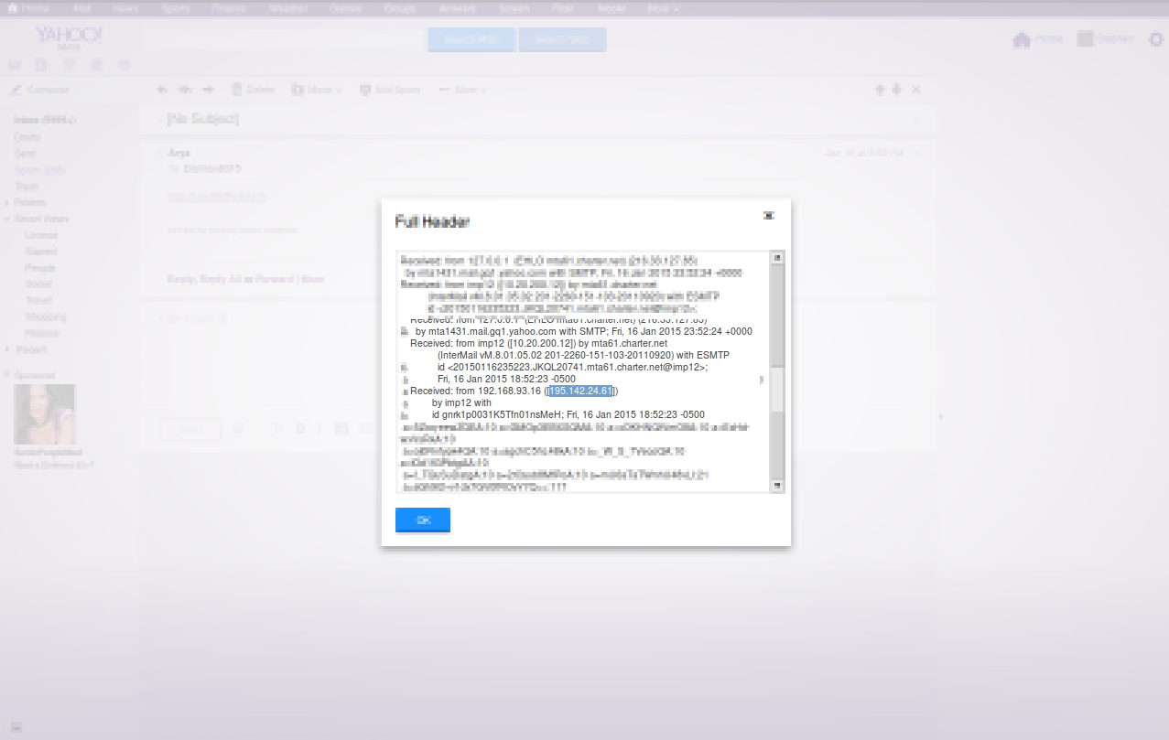Click the header text scrollbar down arrow
1169x740 pixels.
coord(778,485)
